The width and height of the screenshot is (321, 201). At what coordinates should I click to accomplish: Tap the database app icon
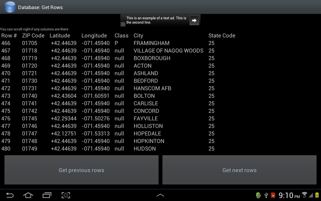(x=10, y=7)
